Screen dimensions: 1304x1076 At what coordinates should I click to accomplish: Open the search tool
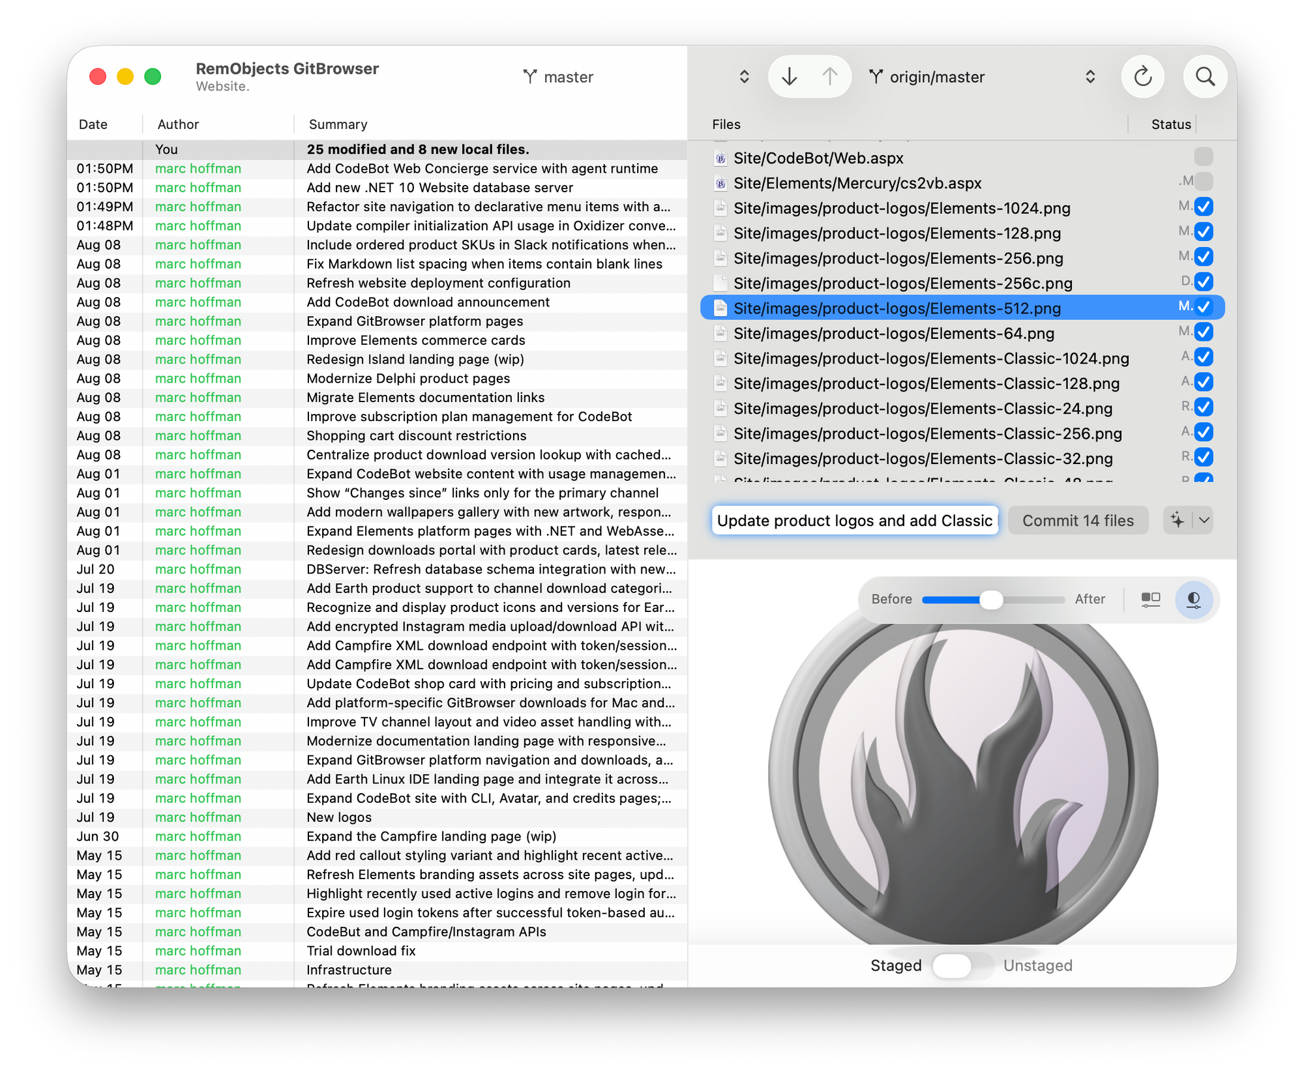[x=1205, y=77]
